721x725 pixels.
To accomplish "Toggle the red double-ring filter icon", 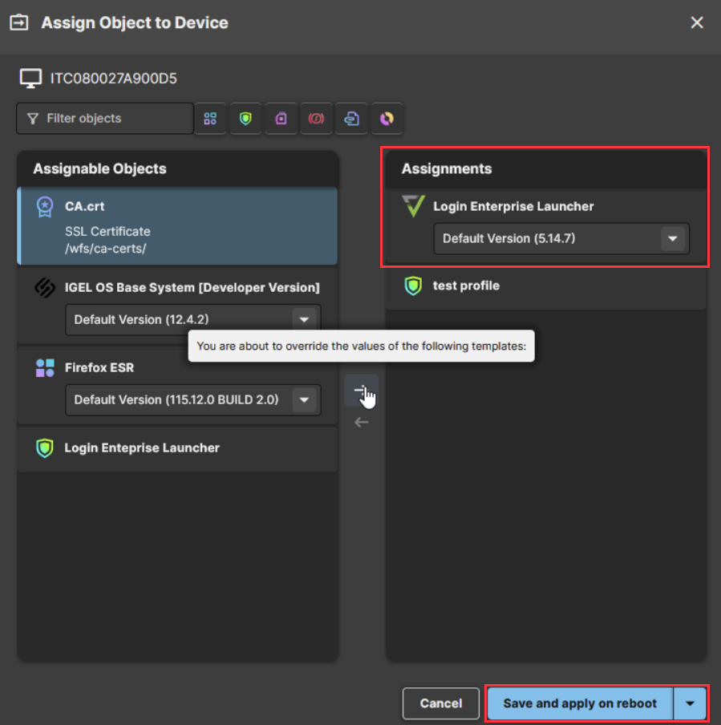I will coord(316,119).
